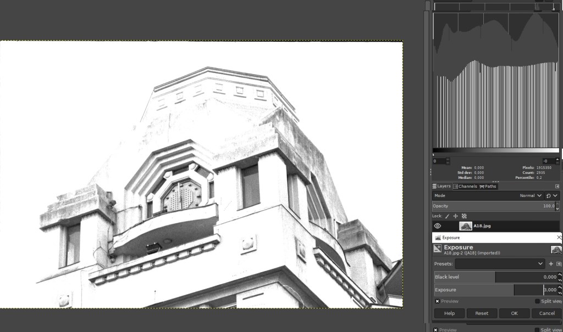Toggle visibility of A18.jpg layer
The width and height of the screenshot is (563, 332).
coord(438,226)
